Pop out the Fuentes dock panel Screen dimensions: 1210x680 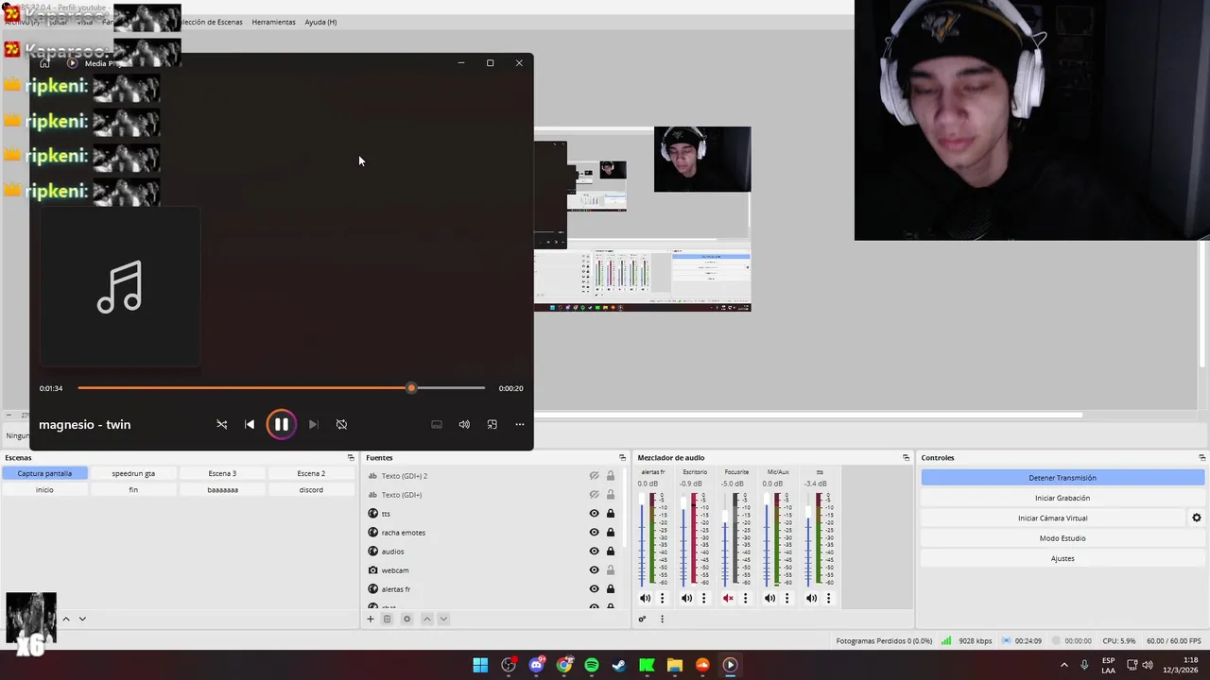point(622,458)
